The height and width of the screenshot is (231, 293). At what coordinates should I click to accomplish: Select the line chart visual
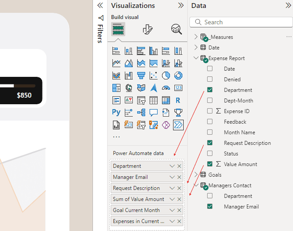pyautogui.click(x=116, y=63)
